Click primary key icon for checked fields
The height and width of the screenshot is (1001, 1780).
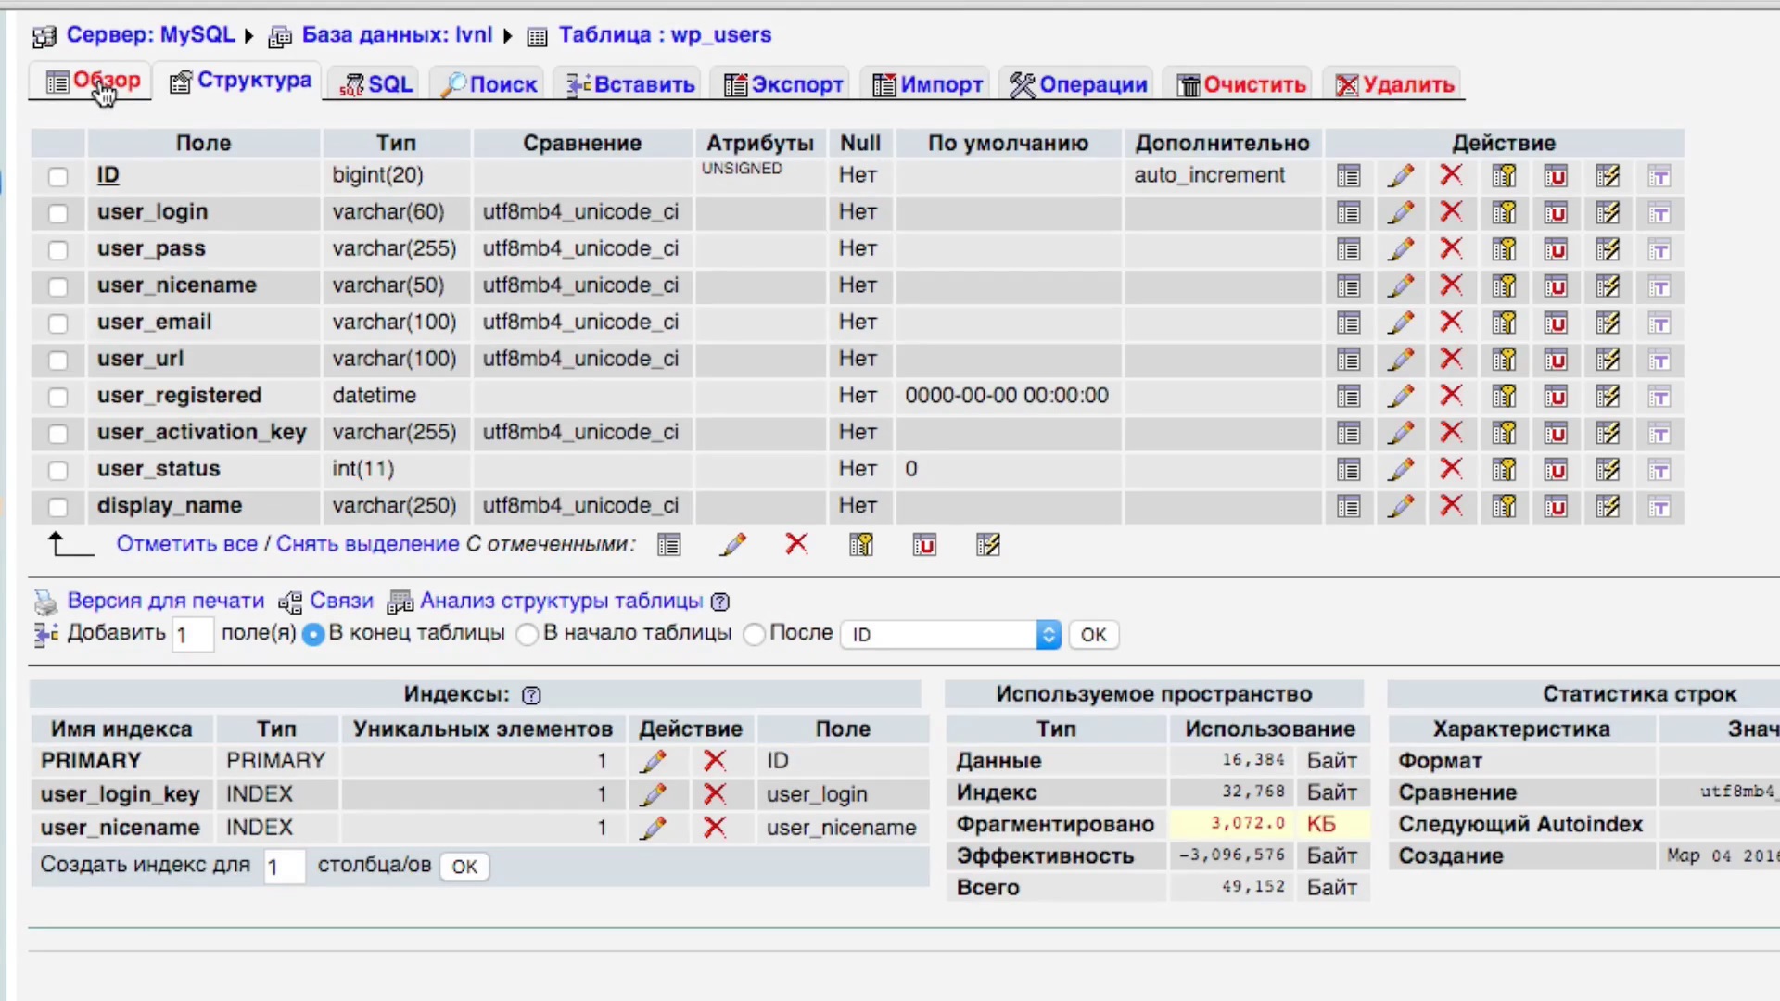coord(861,545)
